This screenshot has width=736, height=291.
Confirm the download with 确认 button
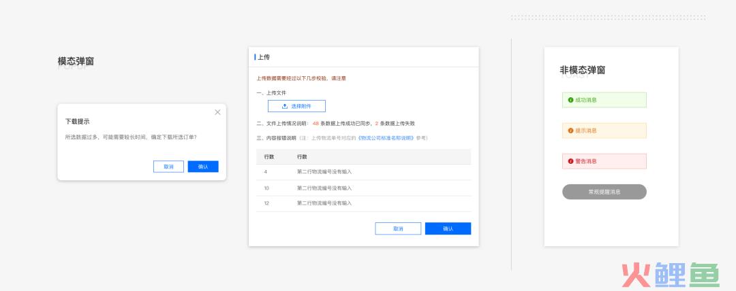tap(203, 167)
